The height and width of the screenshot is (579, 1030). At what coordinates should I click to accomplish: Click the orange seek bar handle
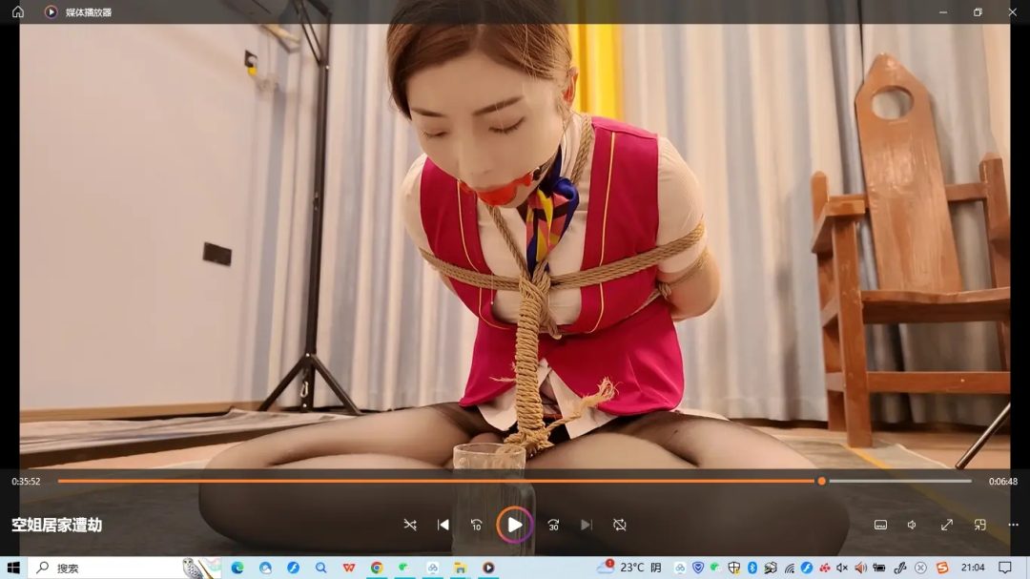point(821,481)
